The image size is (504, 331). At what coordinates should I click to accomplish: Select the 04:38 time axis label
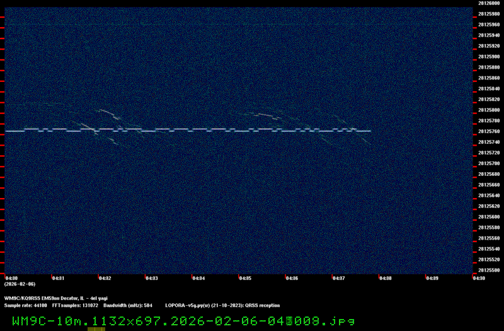(385, 278)
